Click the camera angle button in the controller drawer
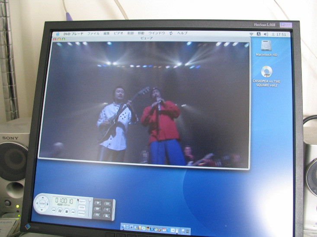The image size is (317, 237). [107, 215]
